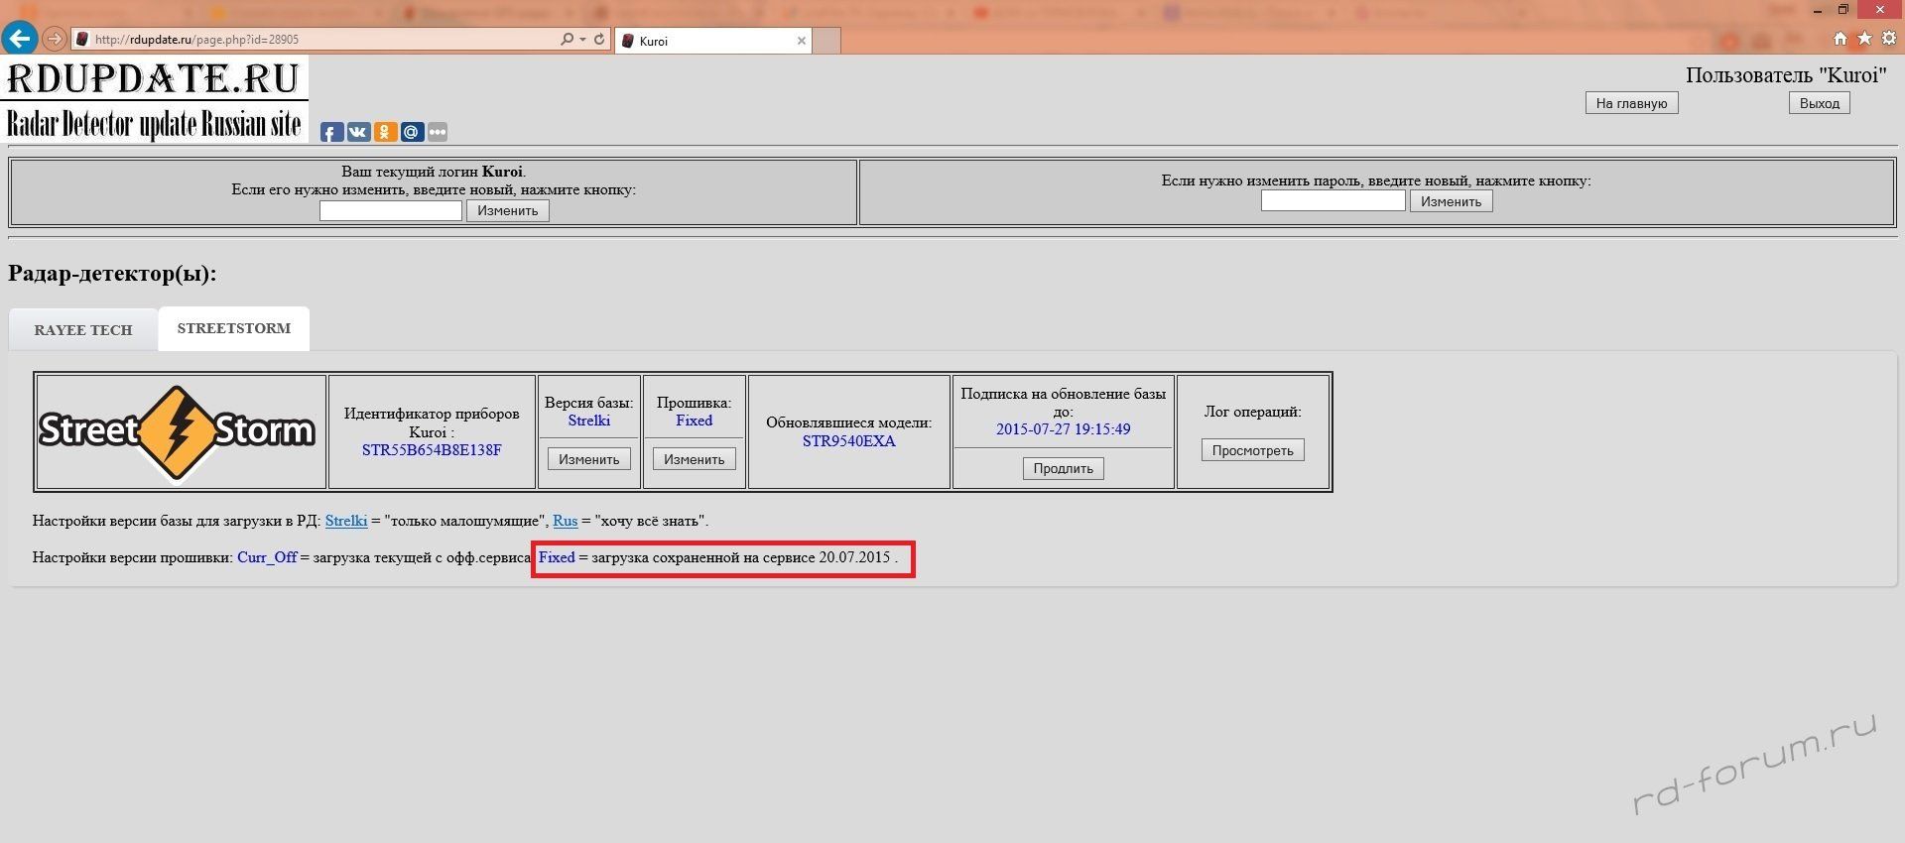Show more sharing options icon
Image resolution: width=1905 pixels, height=843 pixels.
pos(438,132)
